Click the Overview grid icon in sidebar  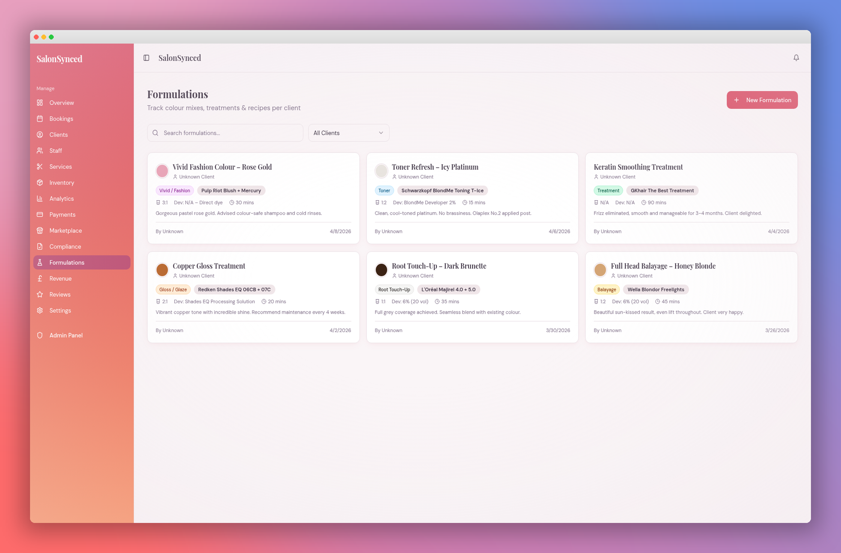point(40,103)
